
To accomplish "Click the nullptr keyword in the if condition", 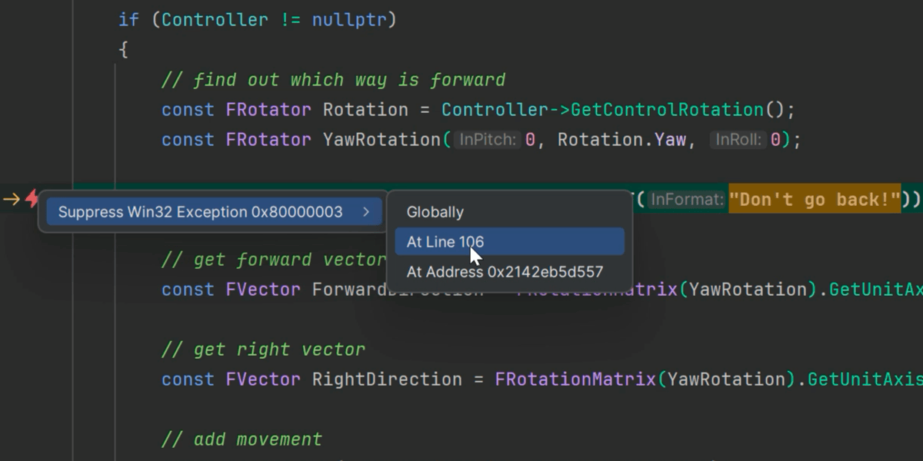I will point(352,19).
